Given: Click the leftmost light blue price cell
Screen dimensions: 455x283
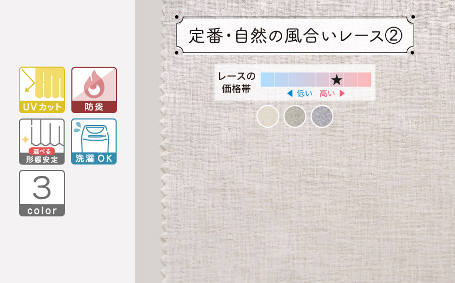Looking at the screenshot, I should [x=267, y=80].
